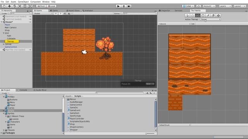248x139 pixels.
Task: Open the Collab dropdown
Action: coord(188,6)
